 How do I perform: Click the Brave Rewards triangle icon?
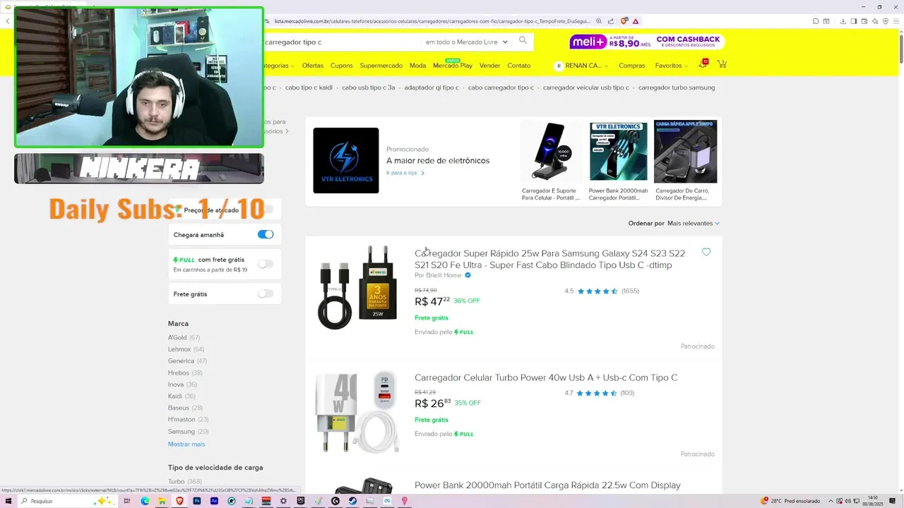636,21
